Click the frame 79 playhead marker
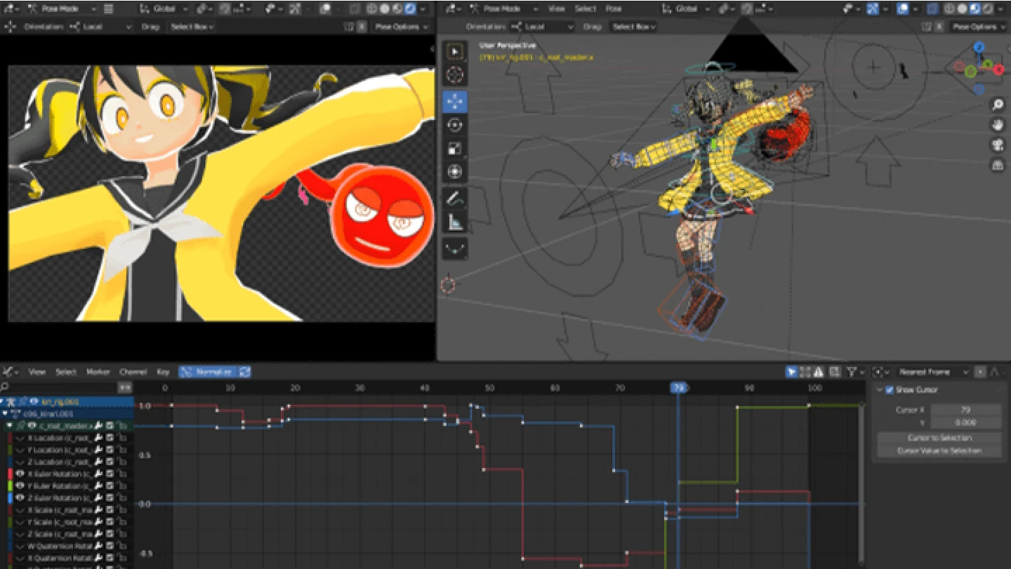The width and height of the screenshot is (1011, 569). pos(678,387)
